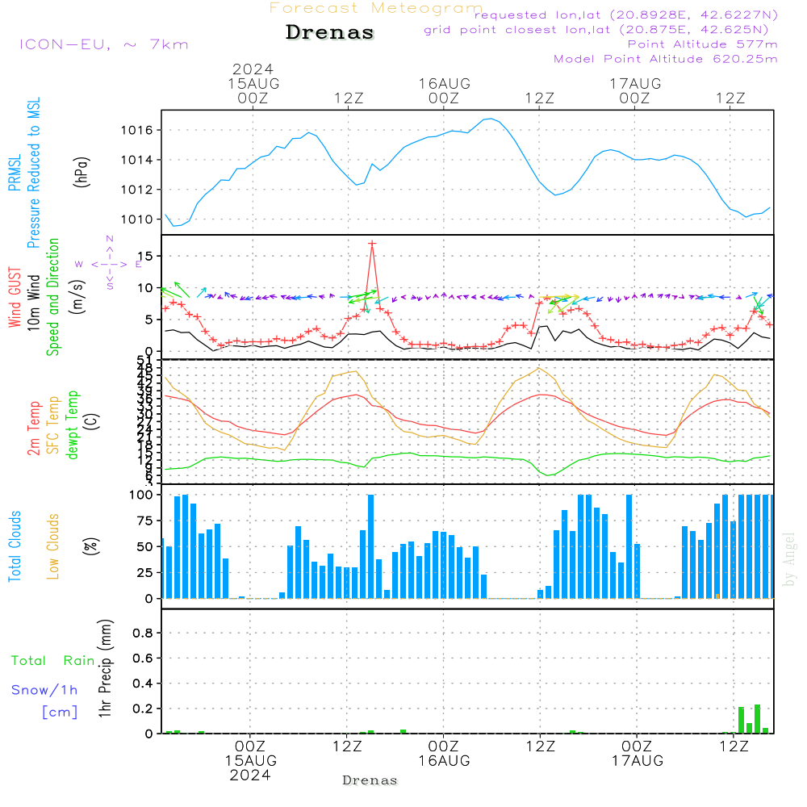Click the '2024' year below bottom axis

[250, 775]
